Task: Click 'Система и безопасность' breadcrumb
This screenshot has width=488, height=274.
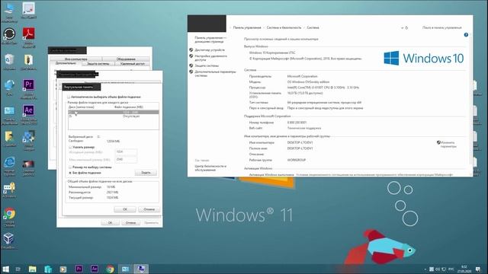Action: pos(284,27)
